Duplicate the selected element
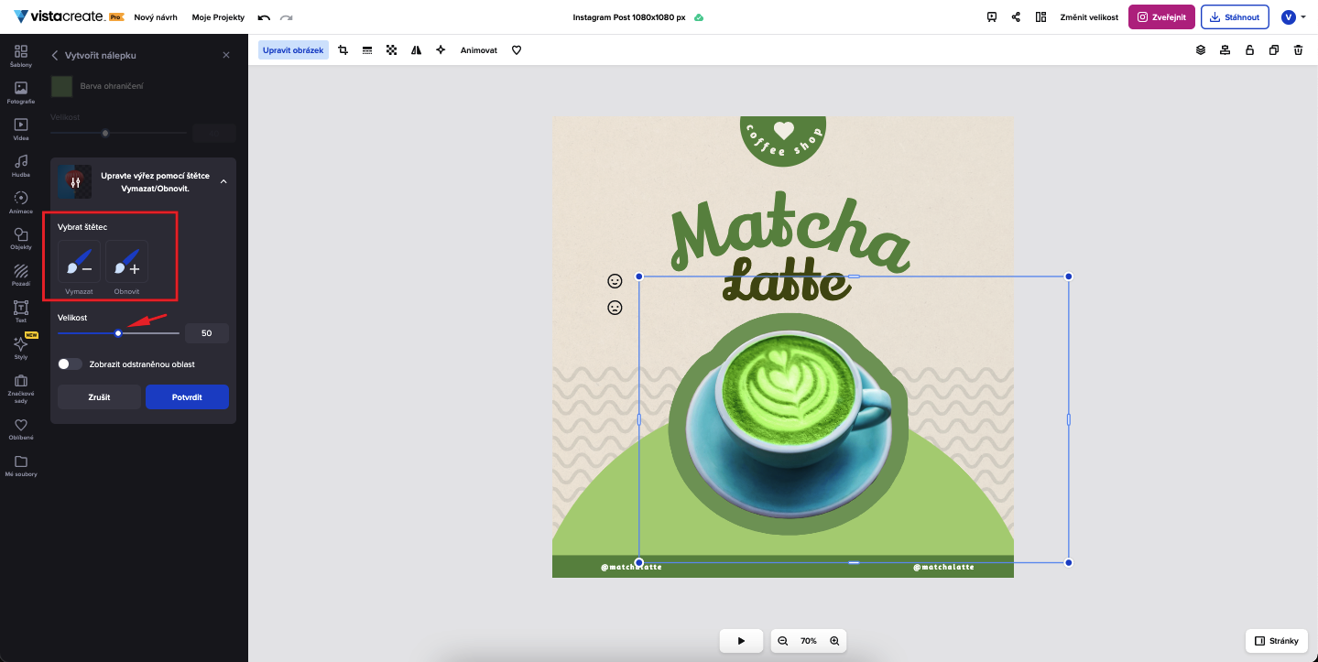Viewport: 1318px width, 662px height. pyautogui.click(x=1273, y=50)
